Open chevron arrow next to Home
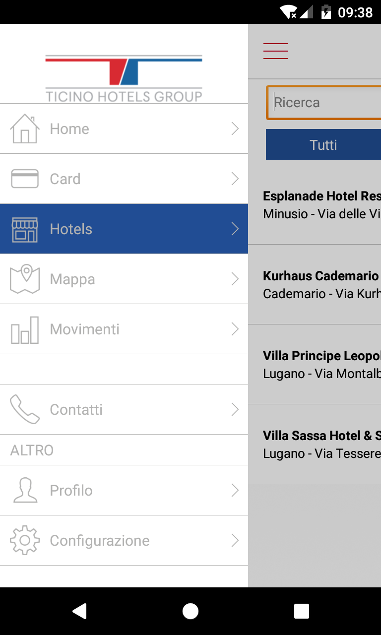The width and height of the screenshot is (381, 635). [x=235, y=129]
